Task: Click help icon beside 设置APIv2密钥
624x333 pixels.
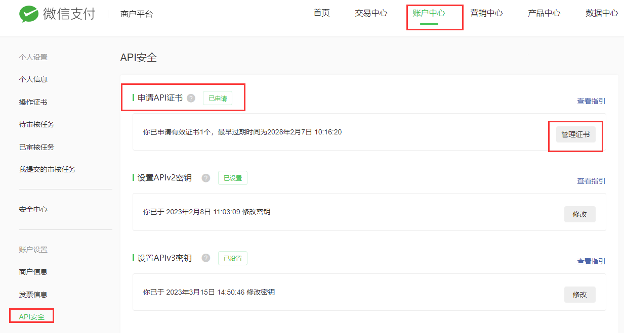Action: [x=206, y=178]
